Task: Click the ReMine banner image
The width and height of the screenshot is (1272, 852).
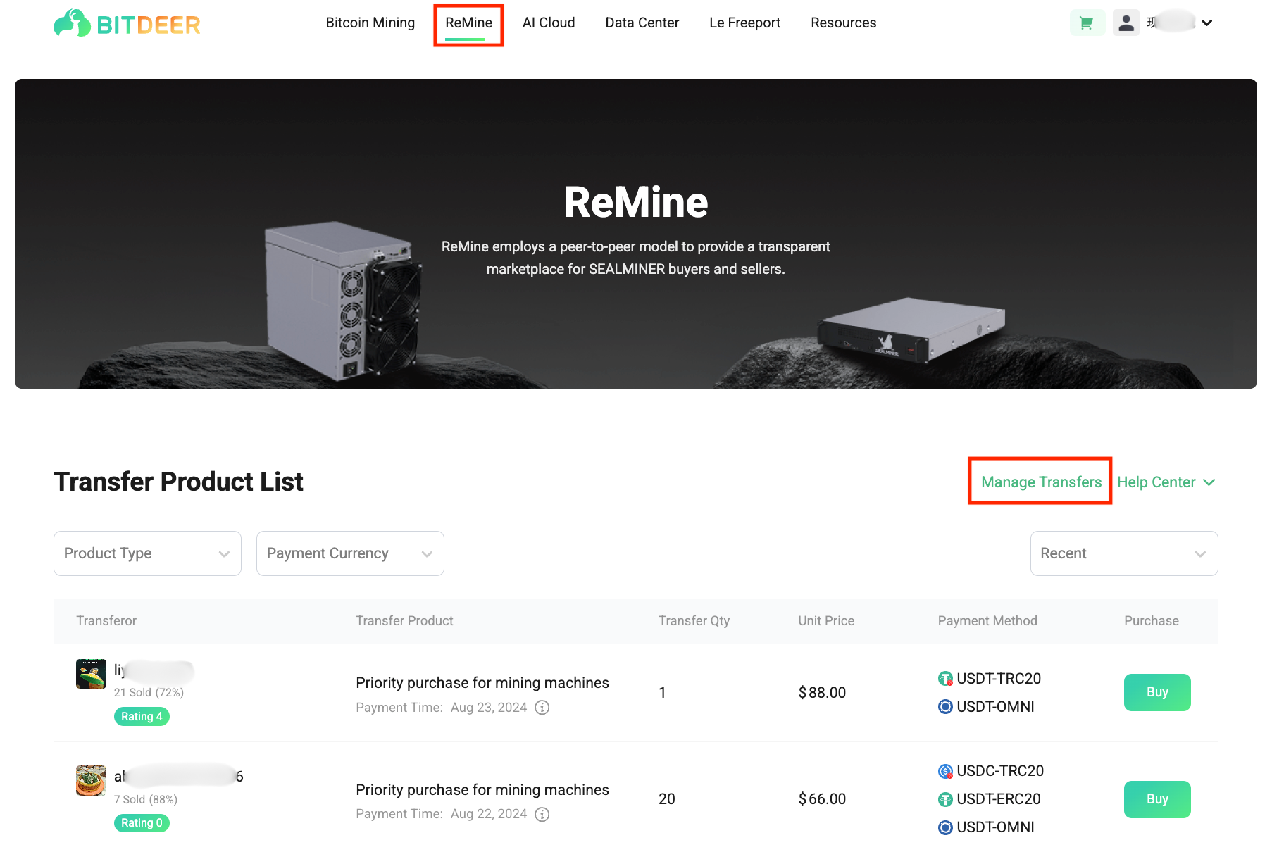Action: pos(636,234)
